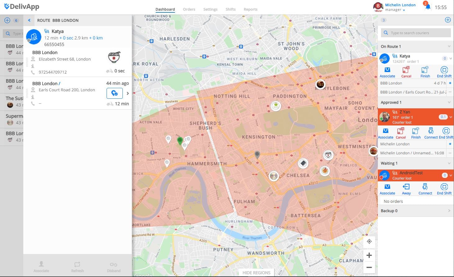
Task: Click Disband at bottom of route panel
Action: 114,267
